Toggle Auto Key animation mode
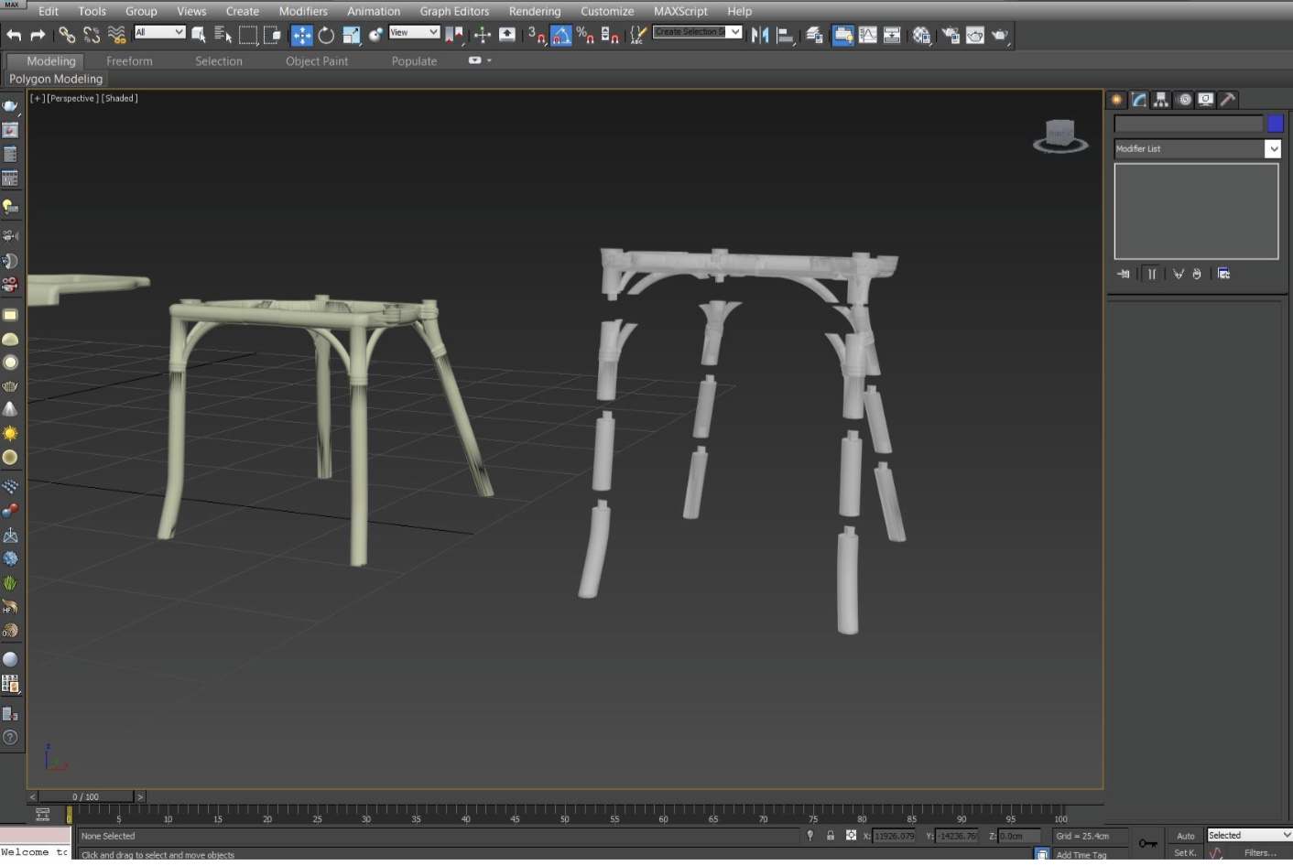The width and height of the screenshot is (1293, 866). pos(1185,836)
